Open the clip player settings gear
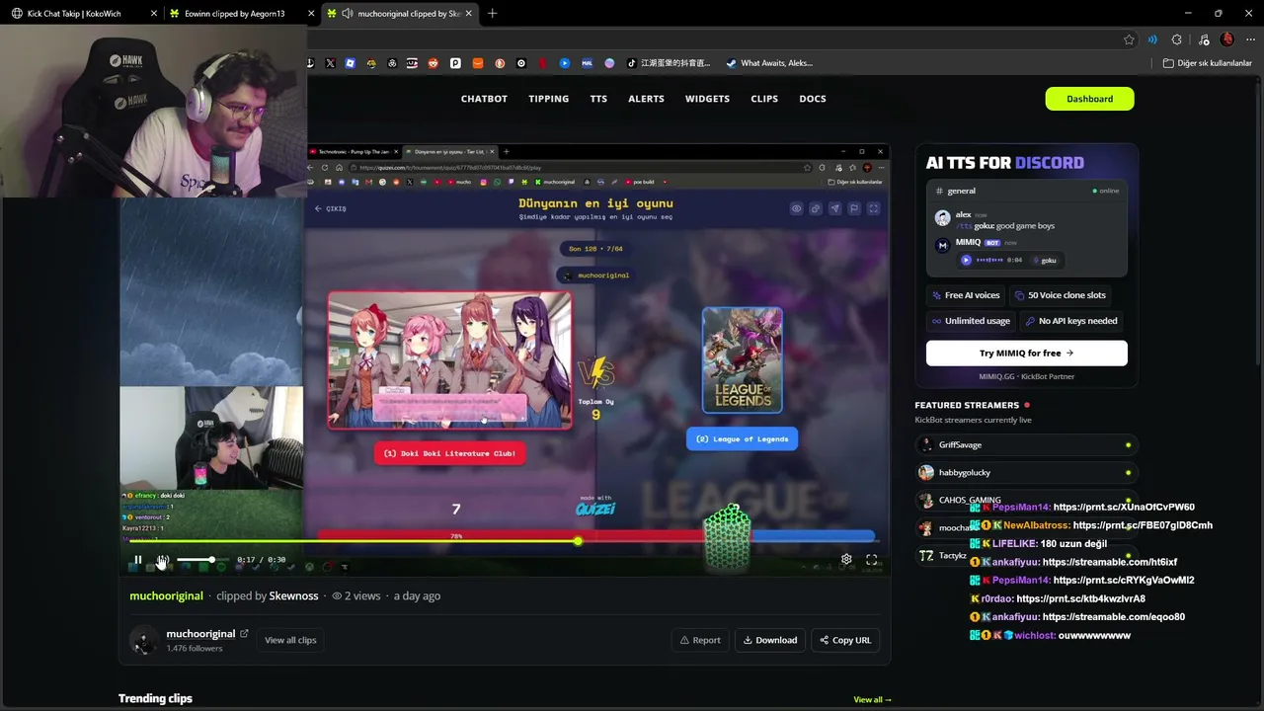Viewport: 1264px width, 711px height. [846, 559]
